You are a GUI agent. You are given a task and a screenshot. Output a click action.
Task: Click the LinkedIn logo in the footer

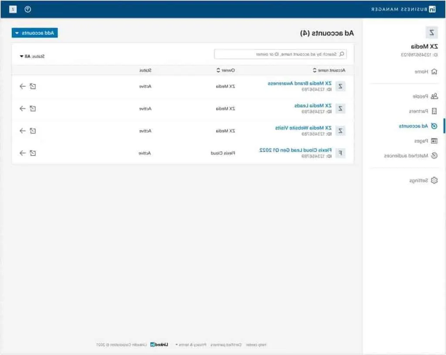159,345
